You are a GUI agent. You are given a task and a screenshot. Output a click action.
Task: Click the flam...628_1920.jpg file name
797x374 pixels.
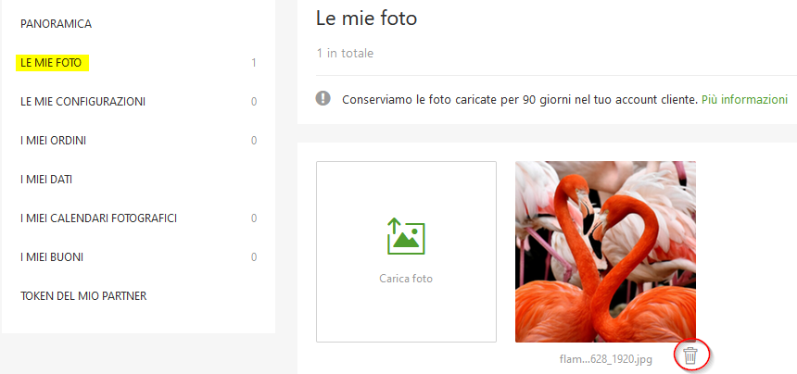pyautogui.click(x=605, y=359)
